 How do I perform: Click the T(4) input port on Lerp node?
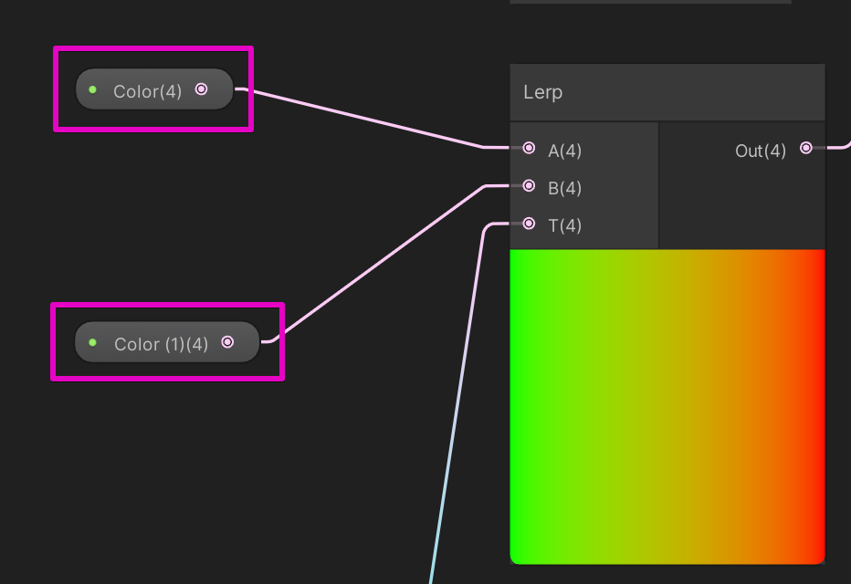tap(528, 223)
